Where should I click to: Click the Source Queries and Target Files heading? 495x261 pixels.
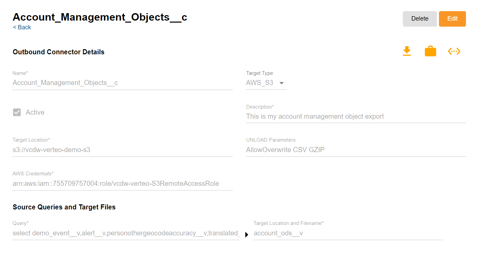coord(64,207)
